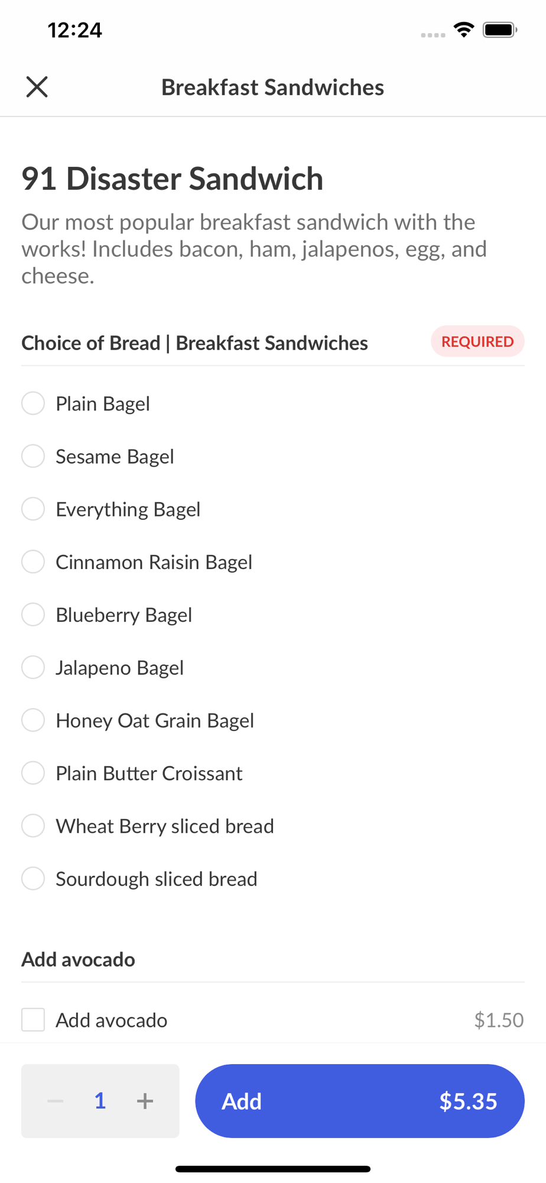Select Honey Oat Grain Bagel
The height and width of the screenshot is (1183, 546).
click(33, 720)
